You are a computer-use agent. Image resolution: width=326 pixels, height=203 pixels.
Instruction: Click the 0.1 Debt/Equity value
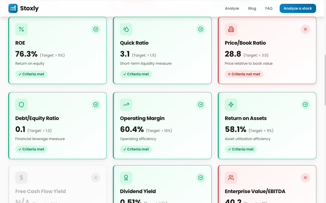coord(20,129)
